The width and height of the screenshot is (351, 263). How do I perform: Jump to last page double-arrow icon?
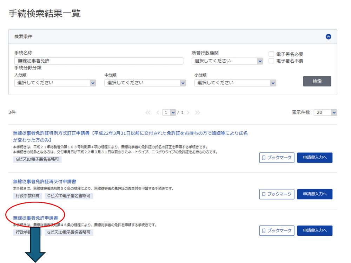pyautogui.click(x=198, y=112)
